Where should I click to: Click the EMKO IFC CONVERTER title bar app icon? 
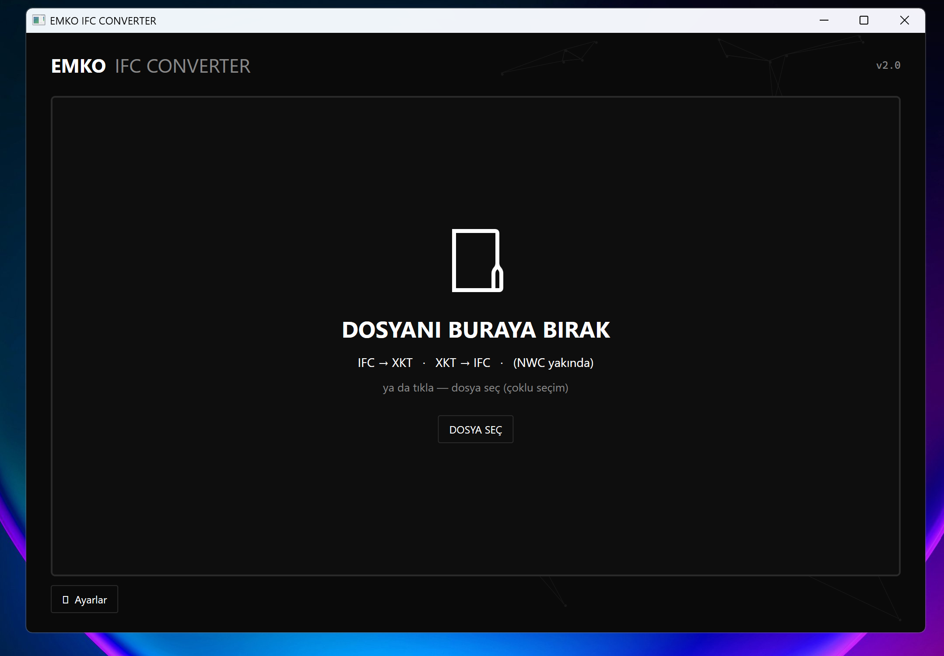point(39,20)
